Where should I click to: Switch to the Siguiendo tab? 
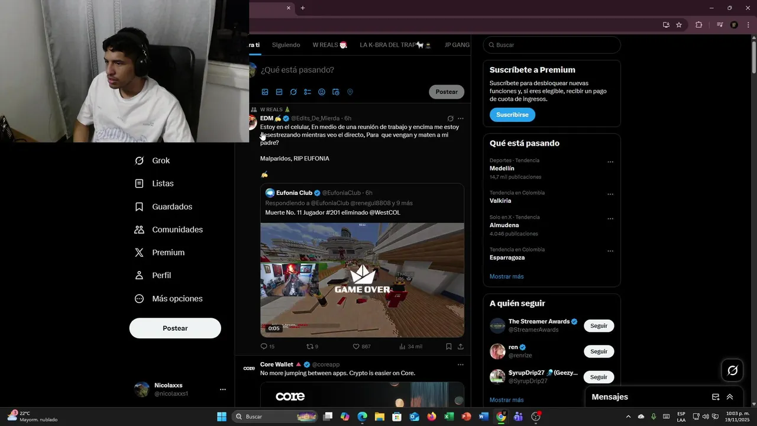click(x=286, y=45)
